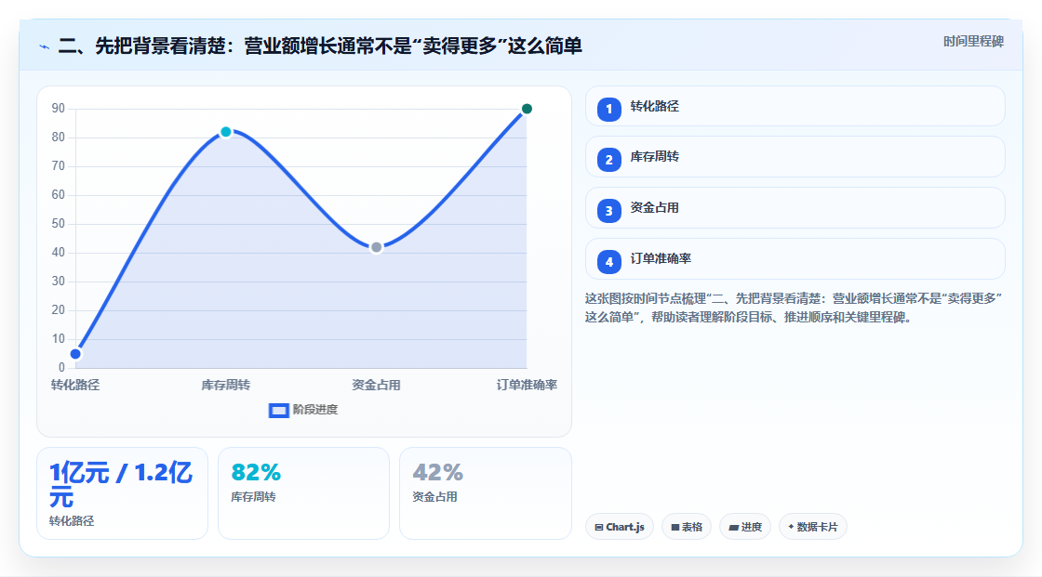Open the 订单准确率 milestone row
Screen dimensions: 1042x577
pyautogui.click(x=795, y=259)
